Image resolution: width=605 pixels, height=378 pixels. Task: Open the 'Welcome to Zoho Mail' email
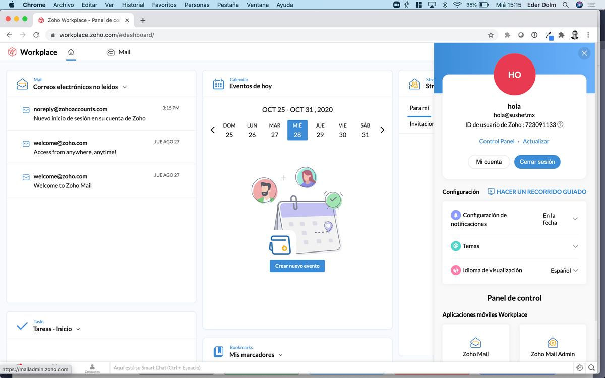[101, 181]
